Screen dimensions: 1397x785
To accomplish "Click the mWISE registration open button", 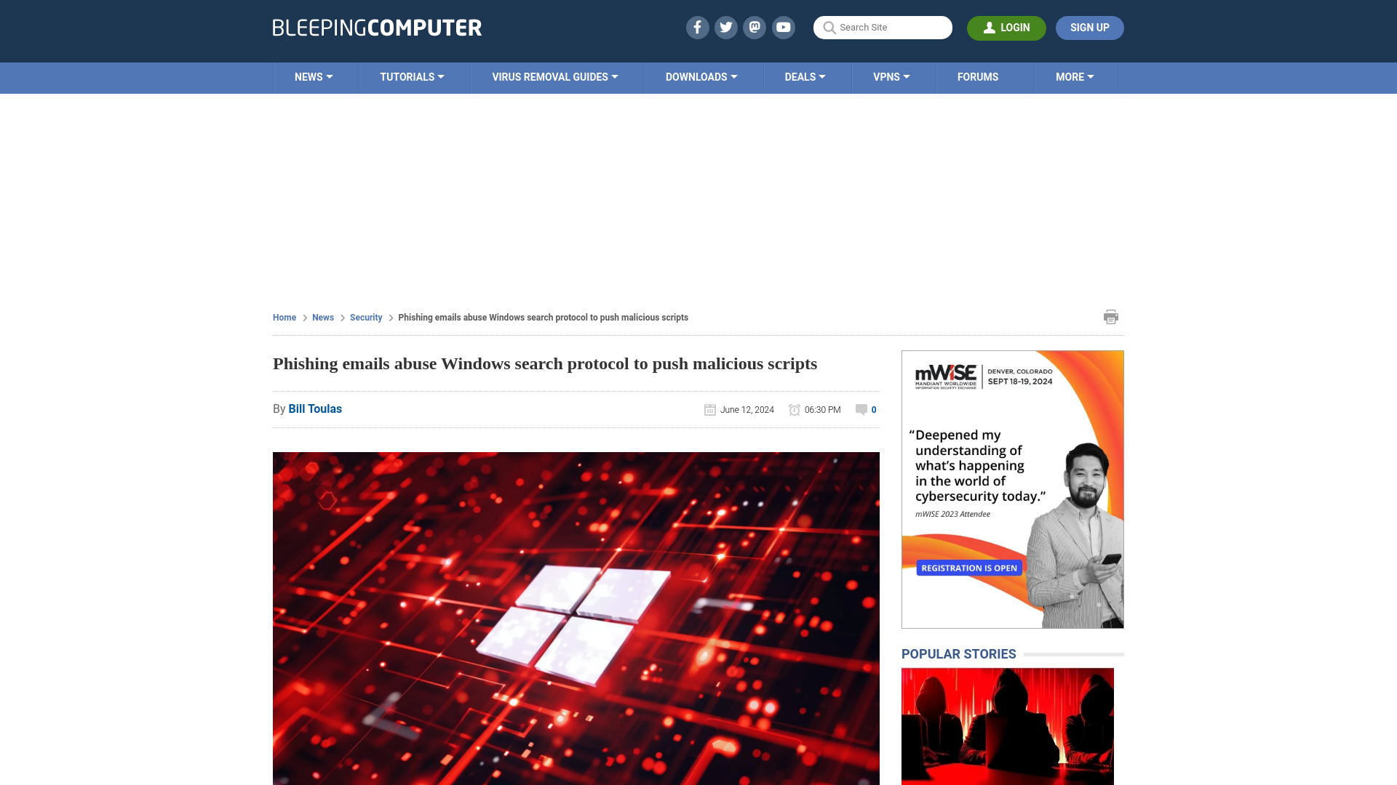I will tap(969, 568).
